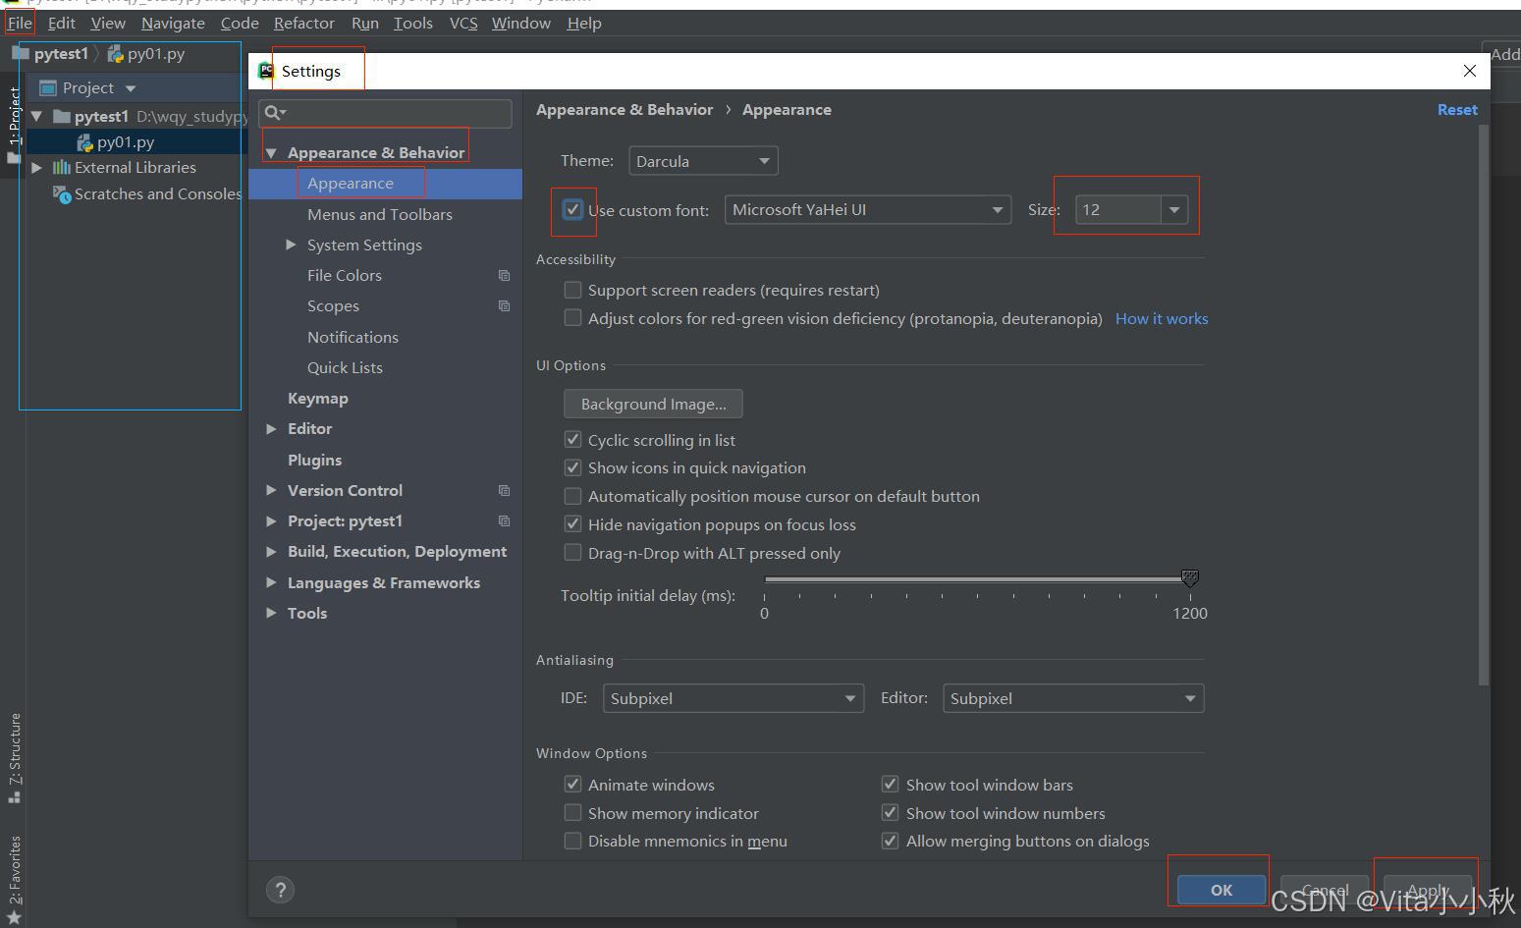Enable Drag-n-Drop with ALT pressed only

coord(572,553)
